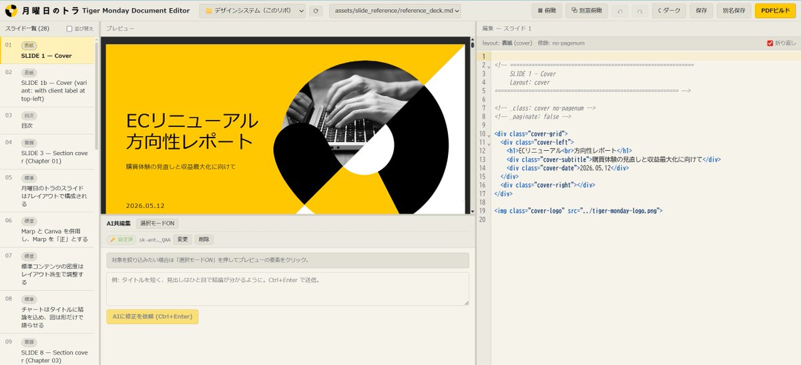This screenshot has height=365, width=801.
Task: Click the Tiger Monday logo icon
Action: (x=12, y=11)
